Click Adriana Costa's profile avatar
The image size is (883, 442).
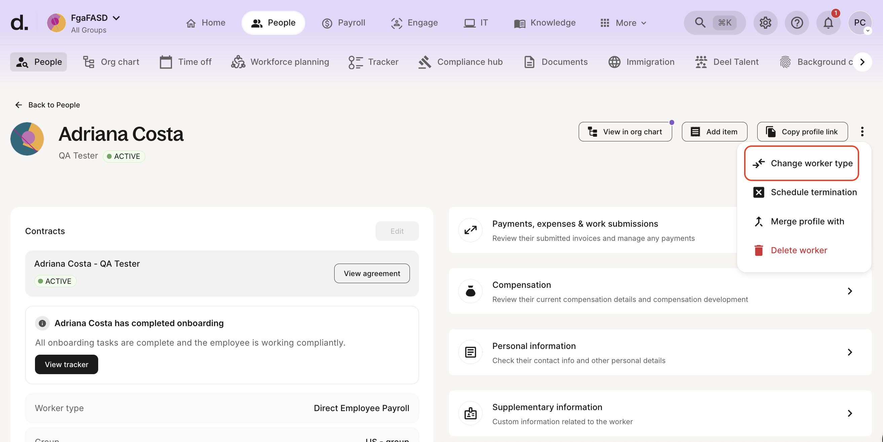click(x=27, y=139)
